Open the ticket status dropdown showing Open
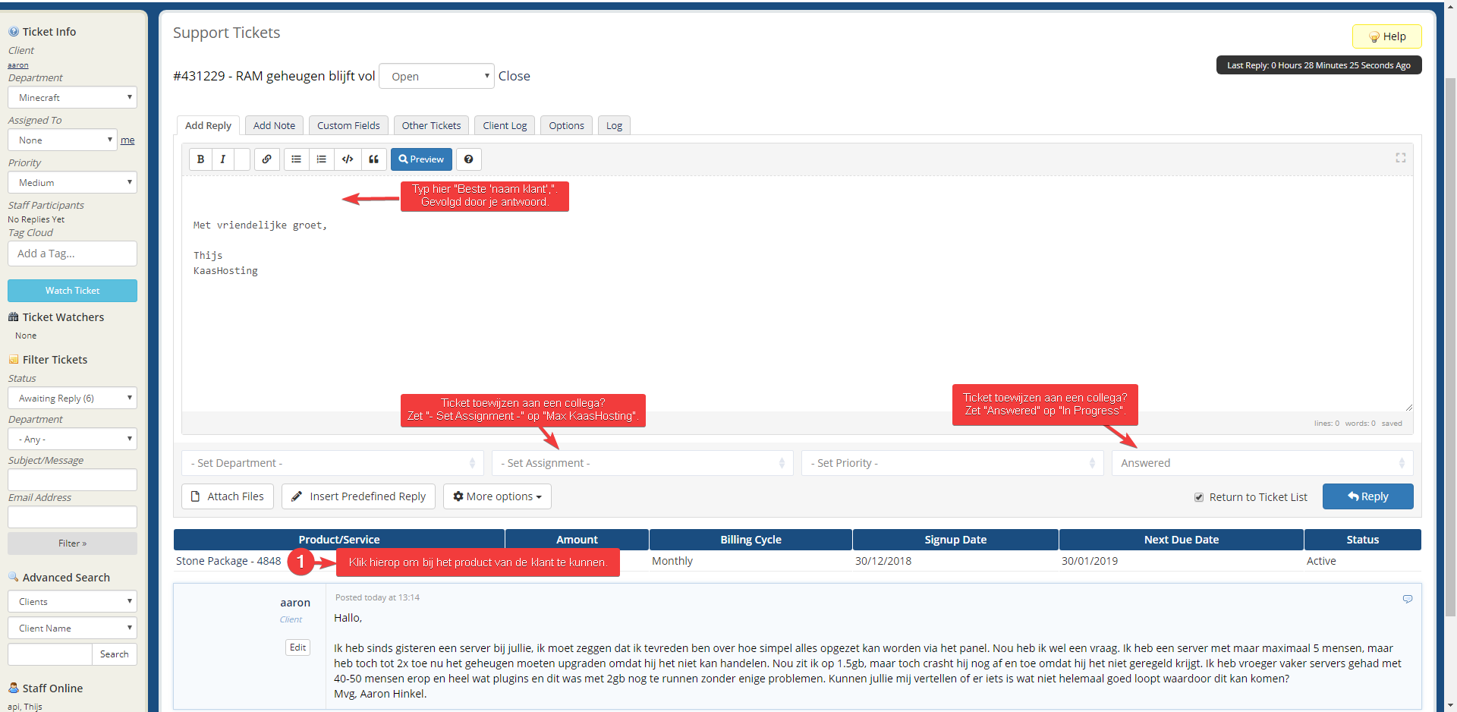The image size is (1457, 712). [x=436, y=77]
